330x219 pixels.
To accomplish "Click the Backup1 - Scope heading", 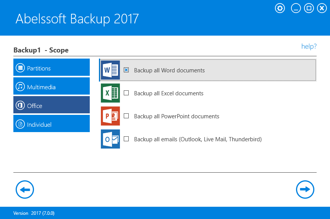I will click(x=41, y=50).
